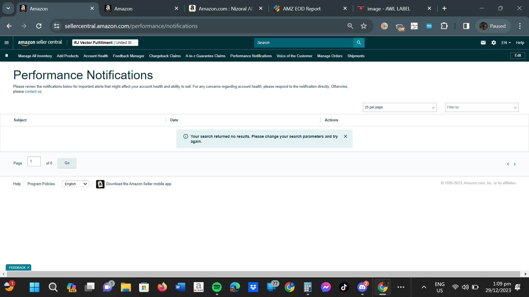
Task: Click the browser back arrow
Action: point(9,26)
